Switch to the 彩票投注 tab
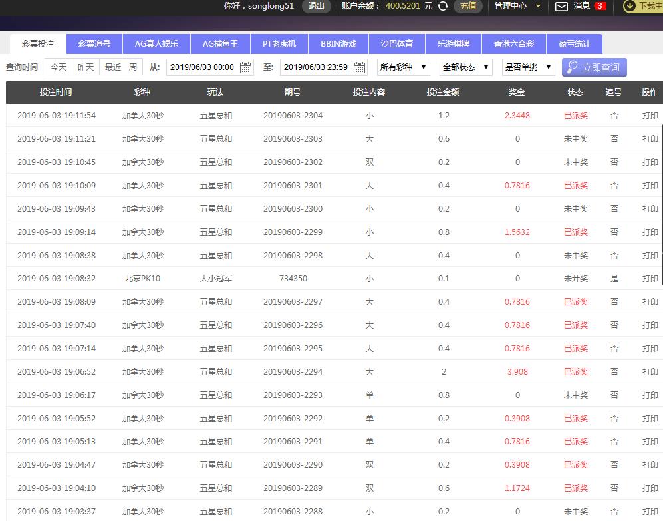 click(38, 44)
